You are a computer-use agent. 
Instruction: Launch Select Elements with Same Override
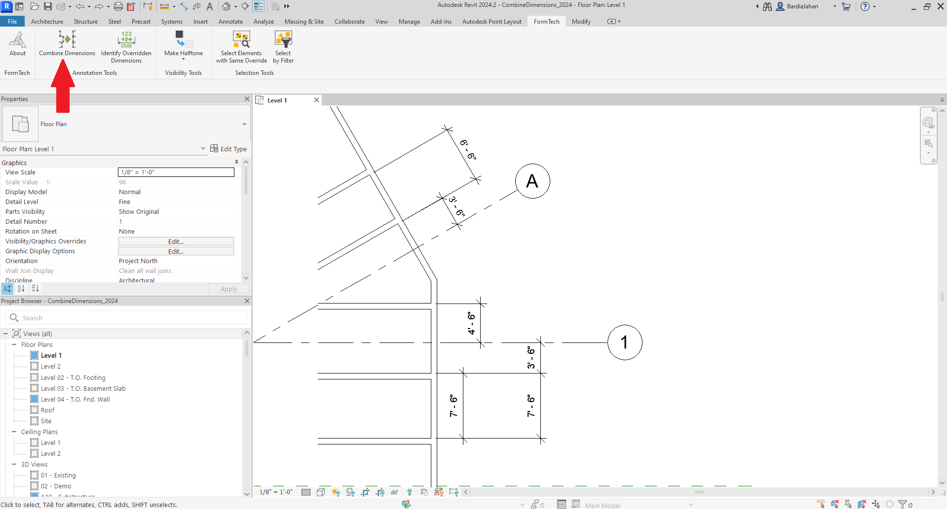pyautogui.click(x=241, y=39)
